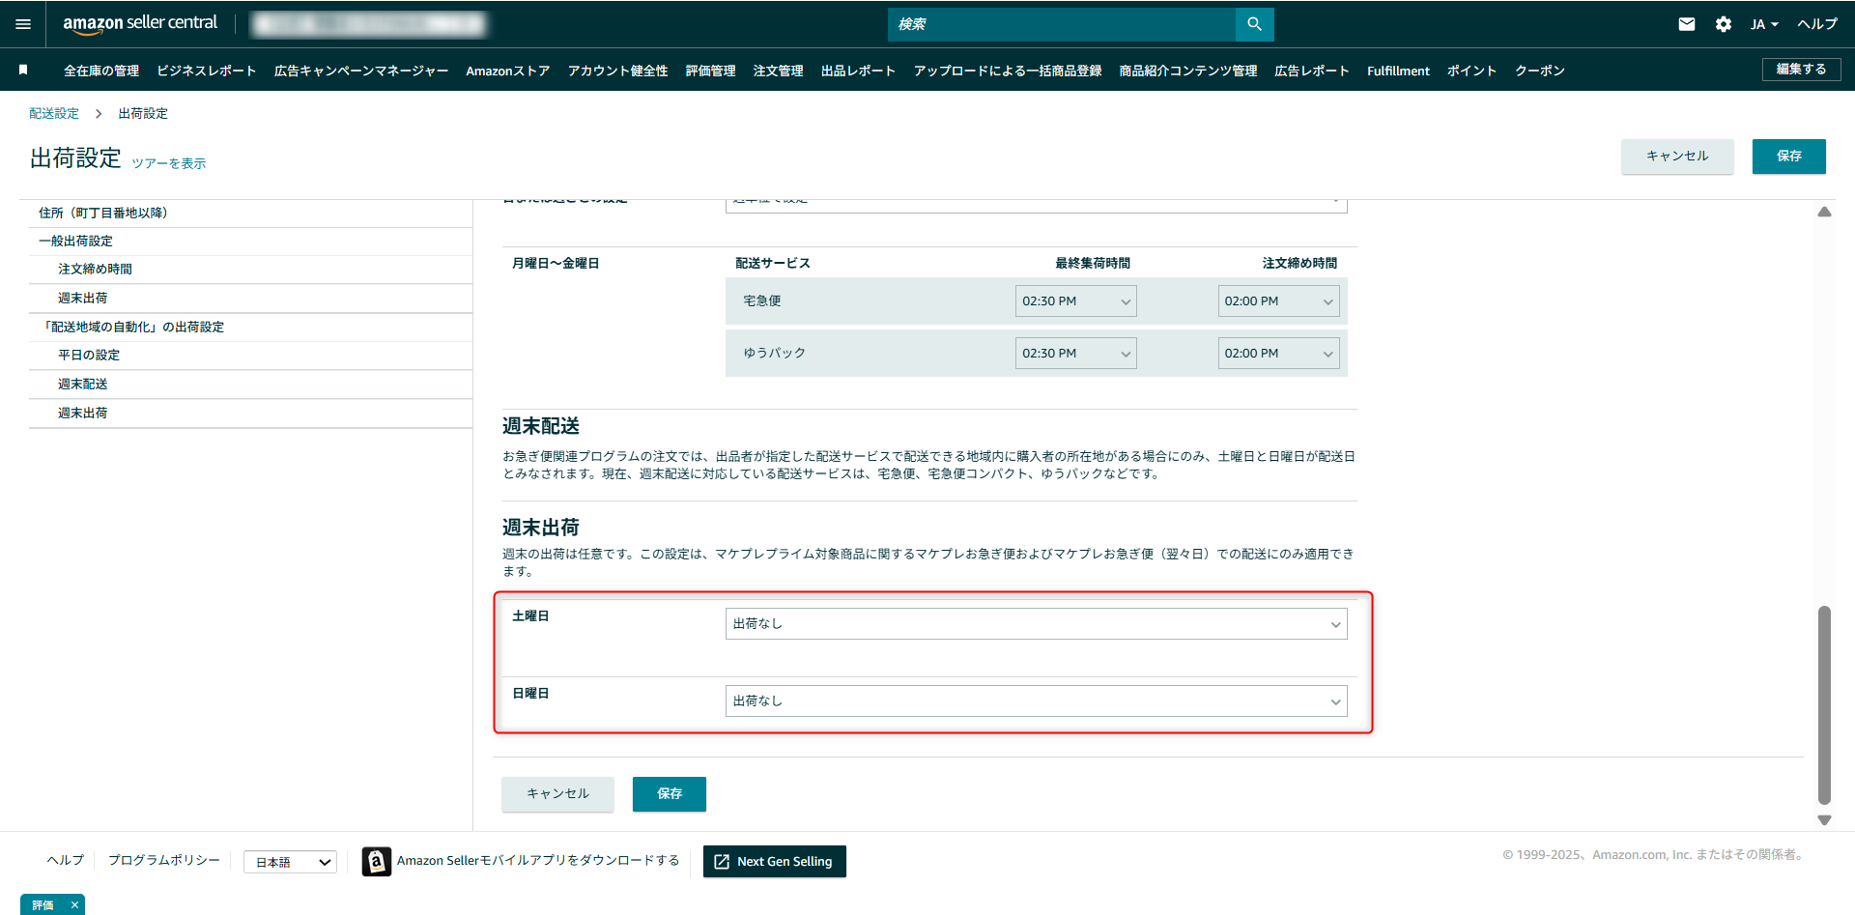Click the search magnifier icon
Viewport: 1855px width, 915px height.
coord(1254,24)
